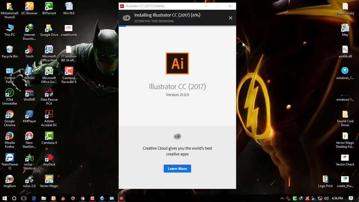Select the amtlib.dll file
The image size is (359, 202).
(x=345, y=52)
